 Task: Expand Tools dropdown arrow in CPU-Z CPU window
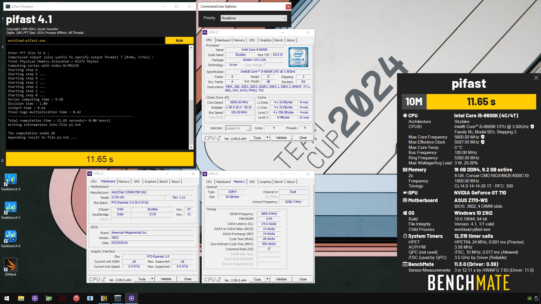click(267, 138)
